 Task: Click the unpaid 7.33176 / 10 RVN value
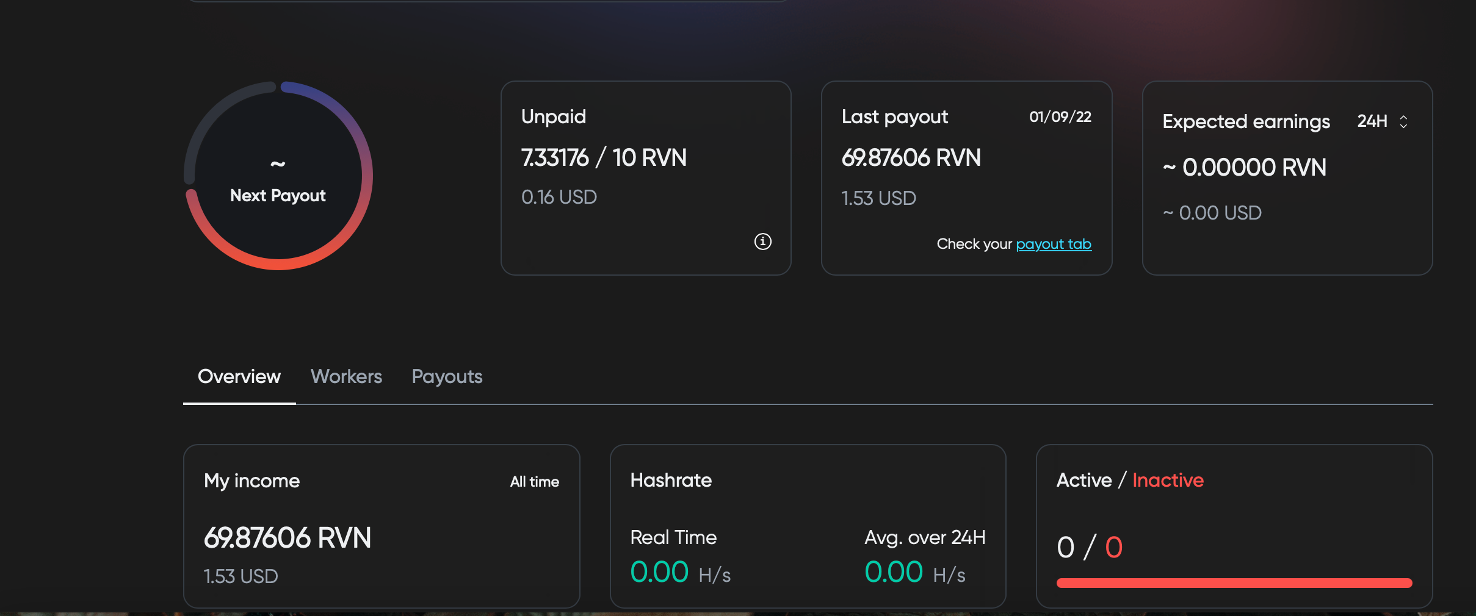(x=604, y=158)
